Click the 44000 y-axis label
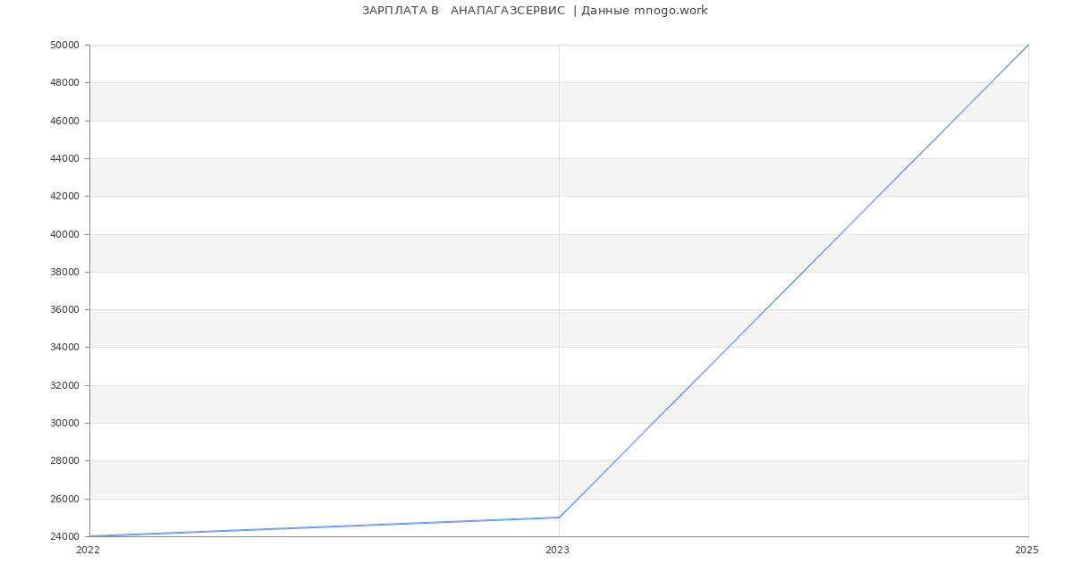1073x581 pixels. click(x=65, y=159)
